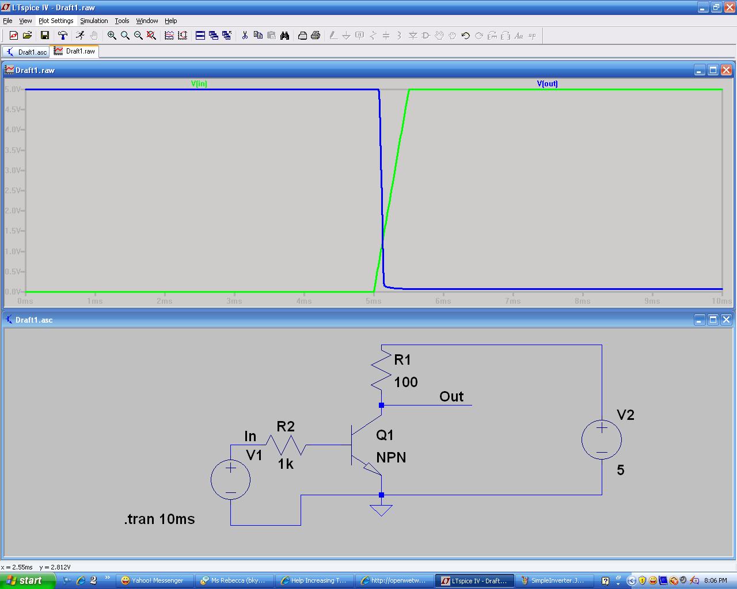Click the V2 voltage source symbol
Image resolution: width=737 pixels, height=589 pixels.
tap(602, 439)
